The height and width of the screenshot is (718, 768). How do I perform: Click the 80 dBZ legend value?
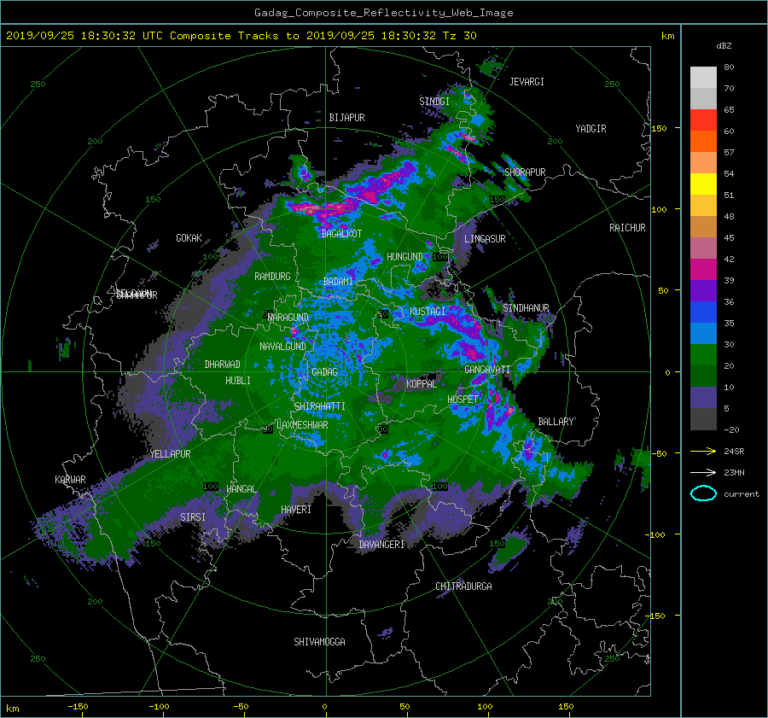pyautogui.click(x=729, y=67)
